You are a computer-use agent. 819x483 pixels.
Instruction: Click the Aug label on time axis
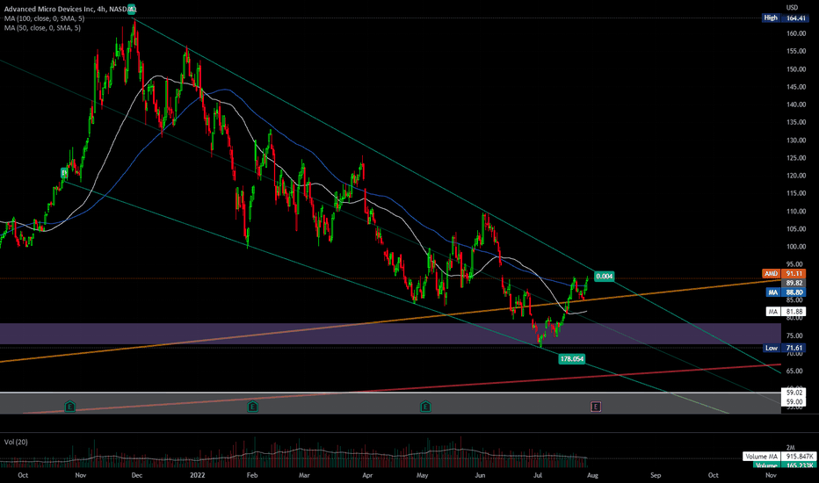592,475
